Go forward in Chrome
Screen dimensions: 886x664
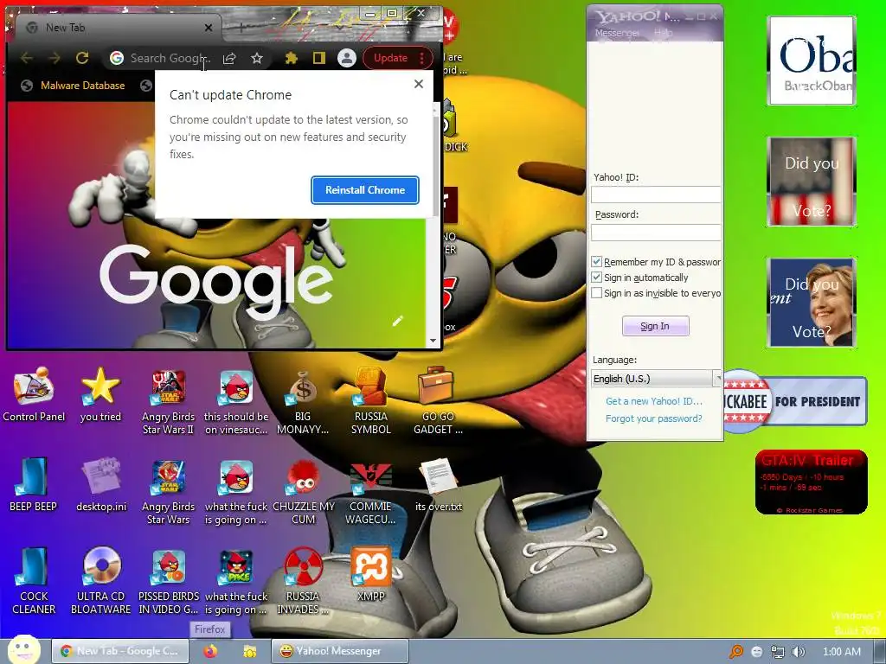(x=55, y=58)
